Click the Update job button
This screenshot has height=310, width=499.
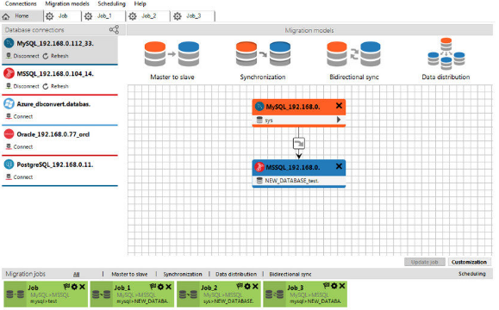point(424,262)
